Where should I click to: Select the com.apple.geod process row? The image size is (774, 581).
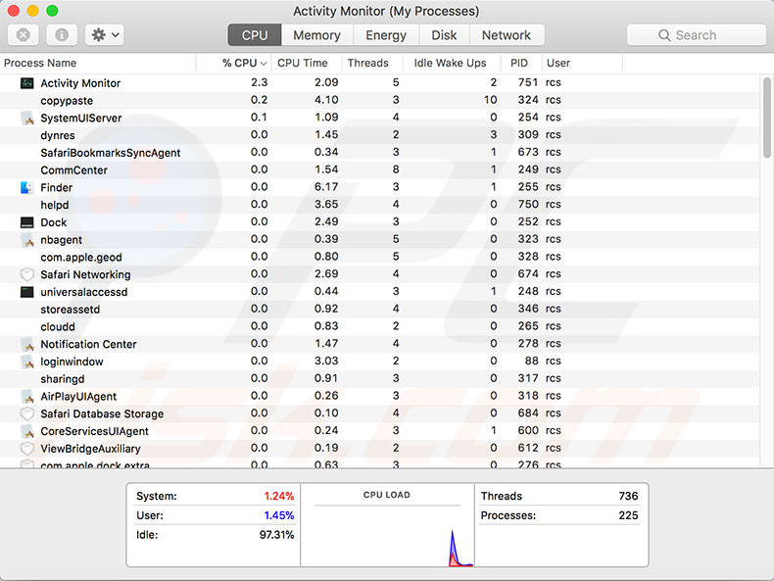point(379,257)
